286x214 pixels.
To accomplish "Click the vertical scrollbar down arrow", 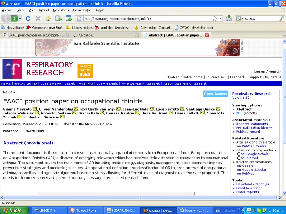I will pos(284,193).
